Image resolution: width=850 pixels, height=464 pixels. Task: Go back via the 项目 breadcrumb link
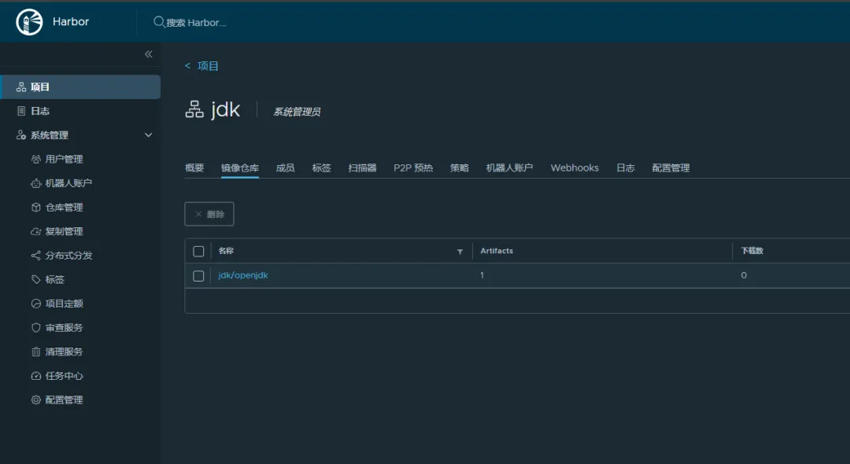coord(208,66)
